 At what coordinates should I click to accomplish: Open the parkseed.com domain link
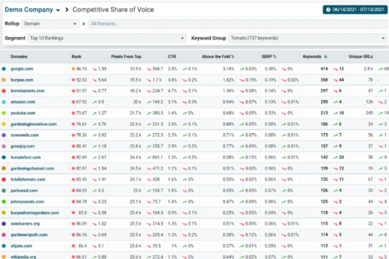(x=24, y=190)
